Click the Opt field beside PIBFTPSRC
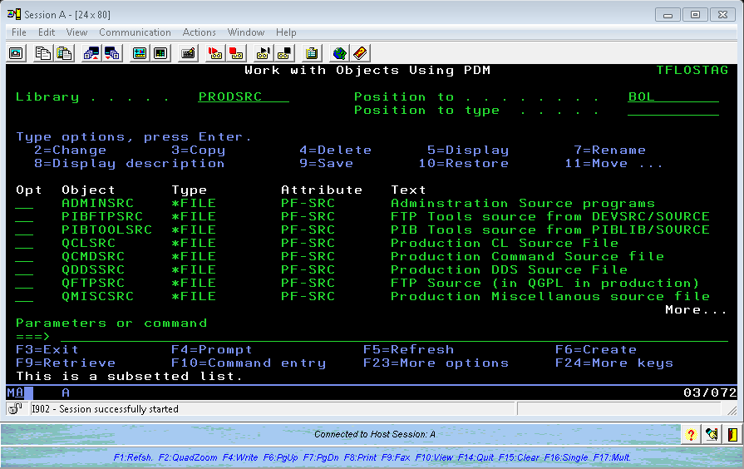744x469 pixels. pos(24,216)
